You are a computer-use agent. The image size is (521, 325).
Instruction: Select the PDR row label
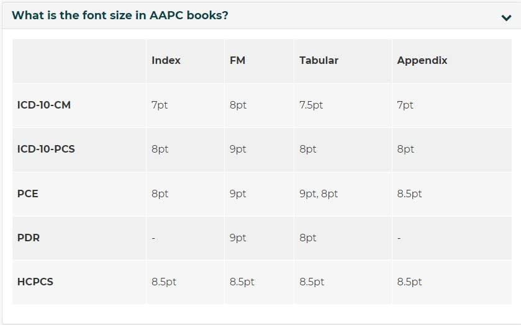pyautogui.click(x=29, y=238)
